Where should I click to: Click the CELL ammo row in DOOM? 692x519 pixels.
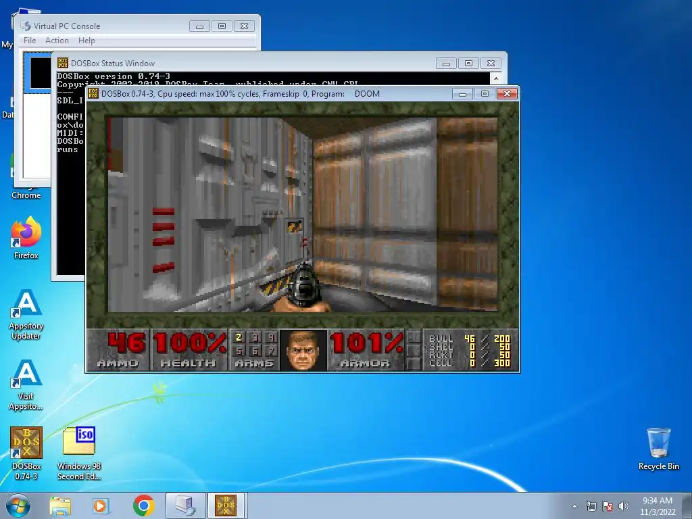469,363
